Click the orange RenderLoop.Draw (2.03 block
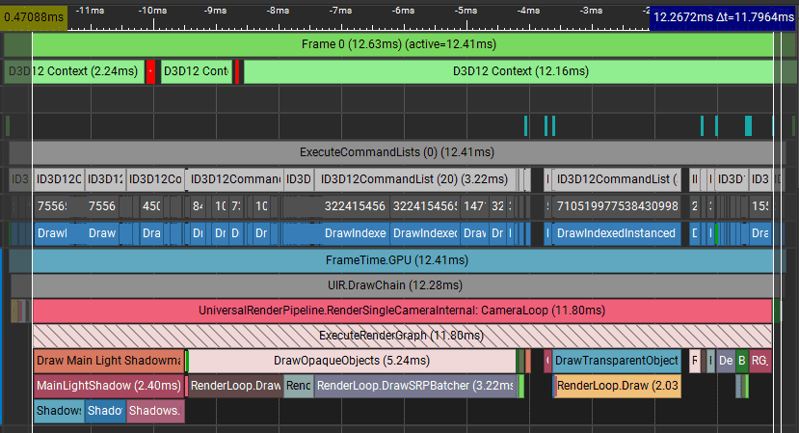This screenshot has width=799, height=433. 618,386
